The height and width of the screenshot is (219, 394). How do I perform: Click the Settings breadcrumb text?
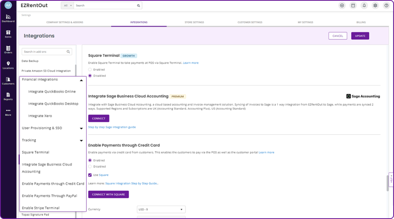26,15
